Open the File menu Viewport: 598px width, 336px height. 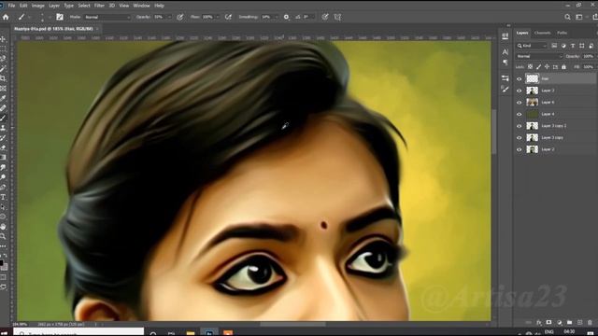[x=11, y=6]
